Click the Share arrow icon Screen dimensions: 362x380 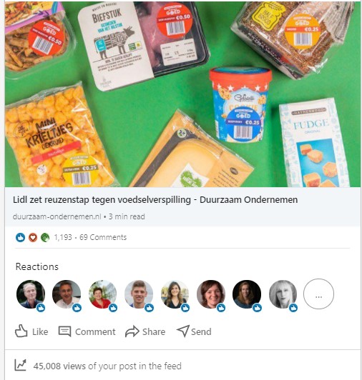(x=132, y=331)
